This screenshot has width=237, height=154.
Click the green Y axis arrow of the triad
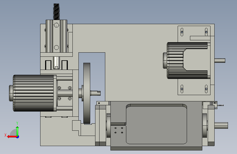click(17, 131)
